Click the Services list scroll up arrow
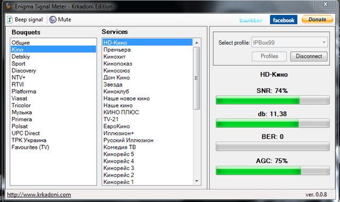 pyautogui.click(x=197, y=43)
